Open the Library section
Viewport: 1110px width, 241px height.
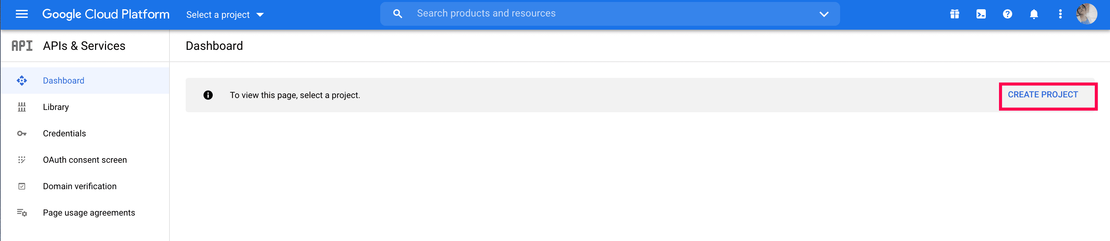point(55,107)
